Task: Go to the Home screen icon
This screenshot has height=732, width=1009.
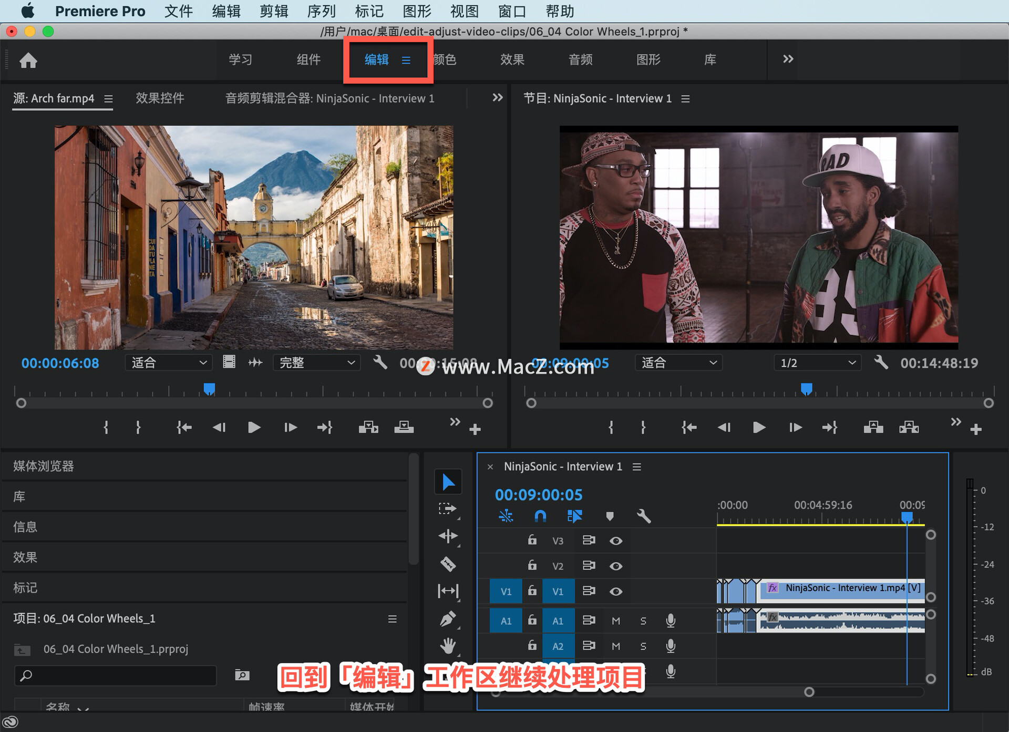Action: tap(28, 60)
